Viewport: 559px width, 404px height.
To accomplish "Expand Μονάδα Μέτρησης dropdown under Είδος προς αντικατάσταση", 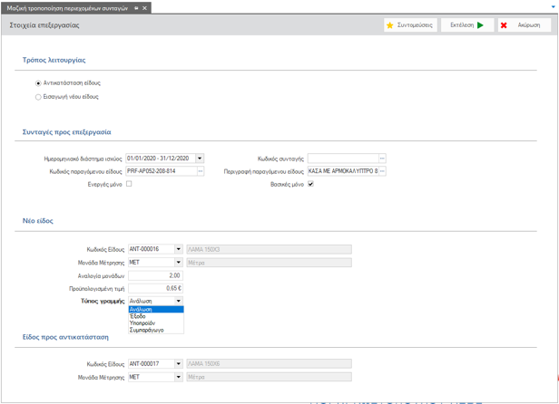I will click(x=179, y=377).
